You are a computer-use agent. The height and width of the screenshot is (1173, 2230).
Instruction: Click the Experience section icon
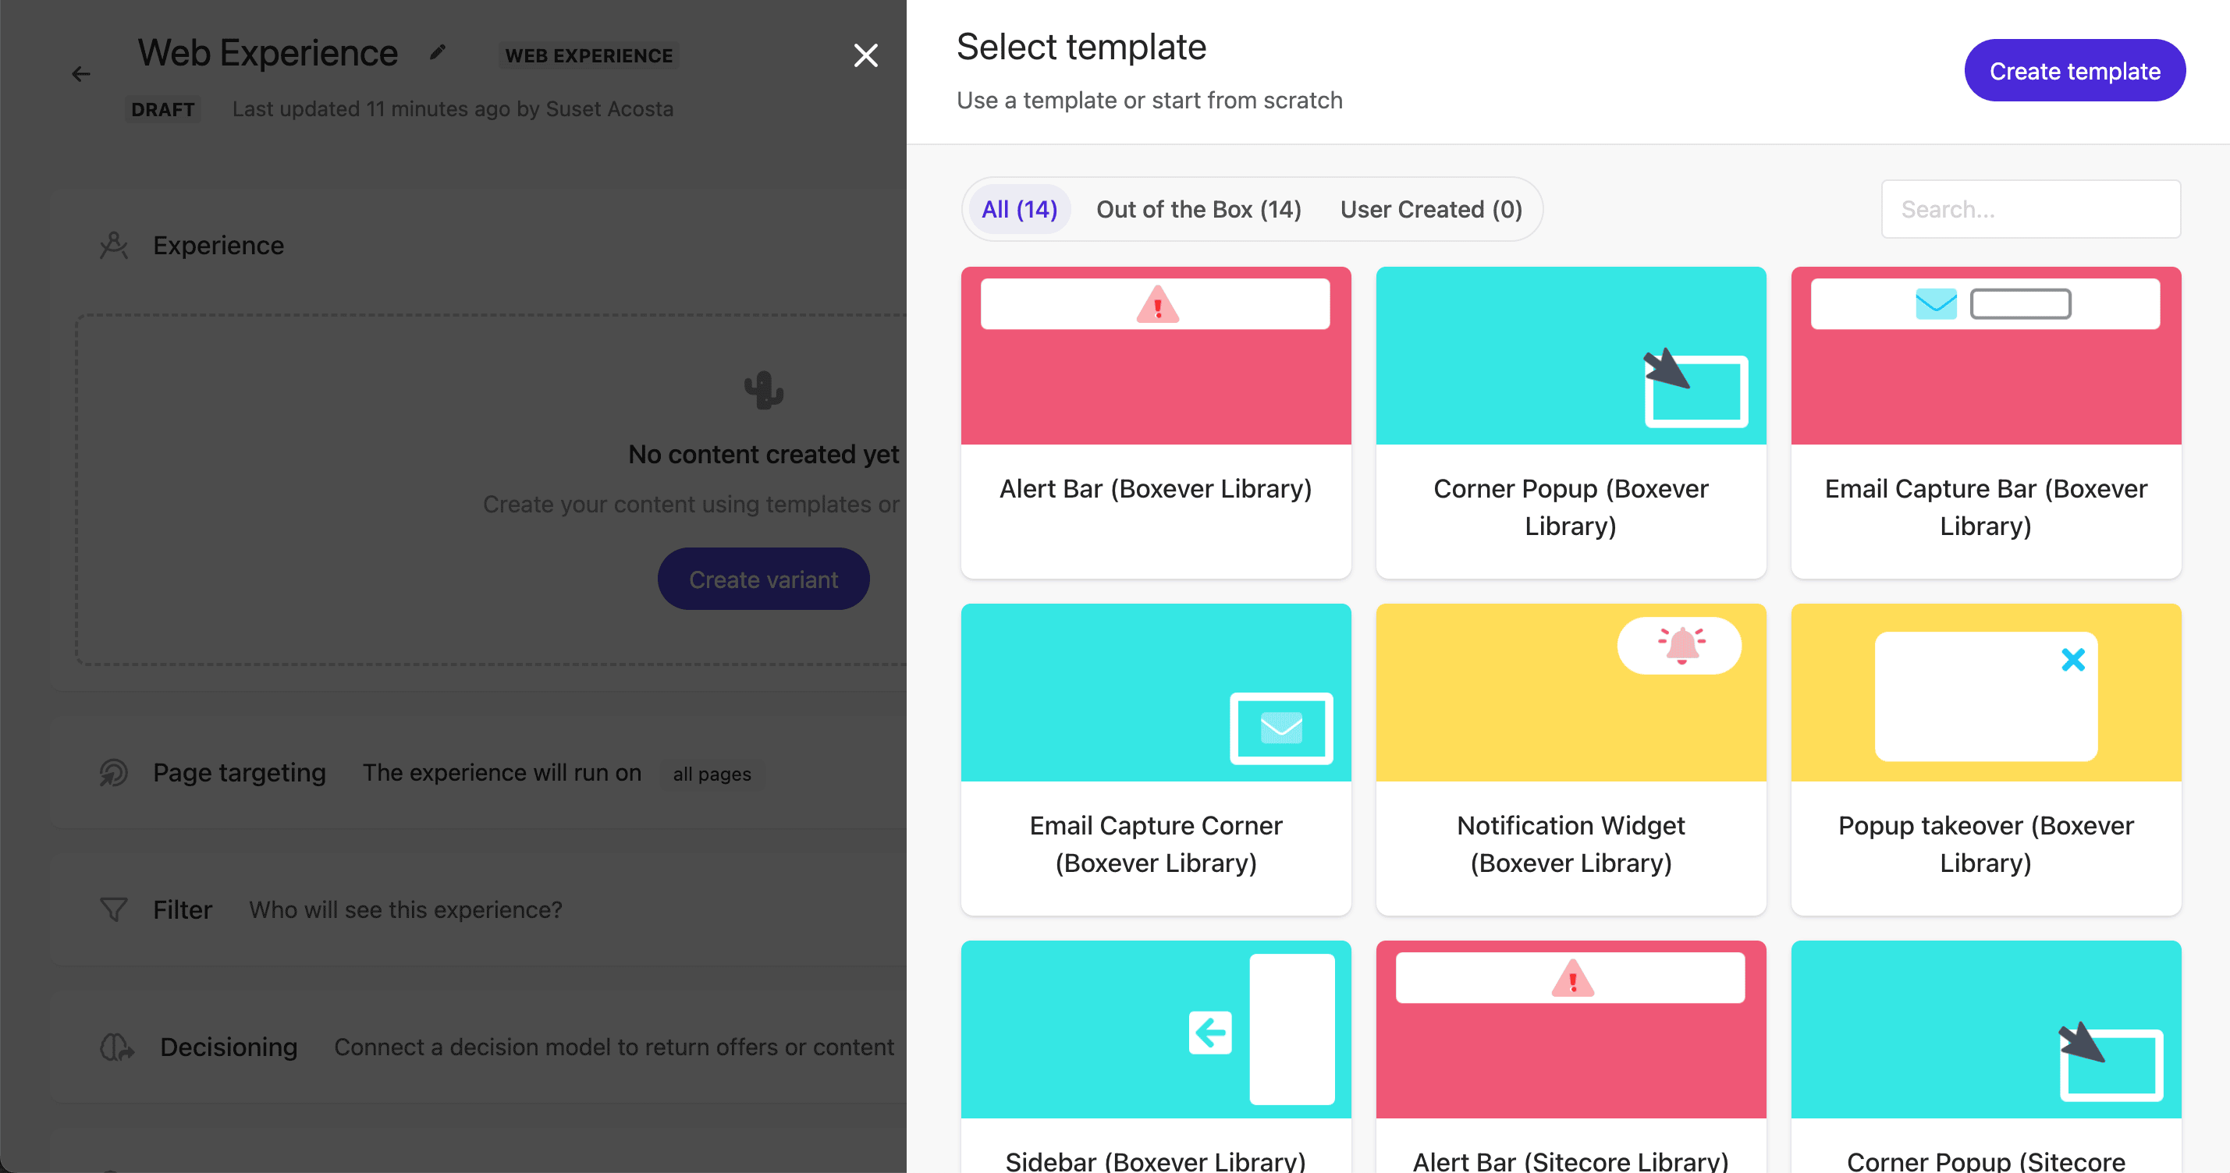113,246
